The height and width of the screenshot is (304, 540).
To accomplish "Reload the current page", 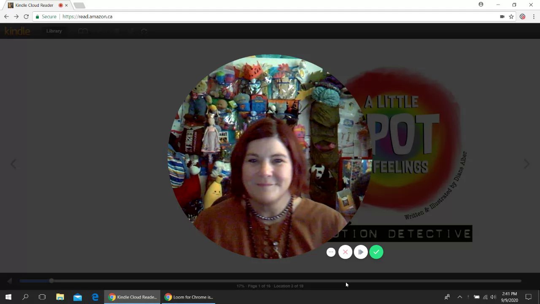I will (26, 16).
